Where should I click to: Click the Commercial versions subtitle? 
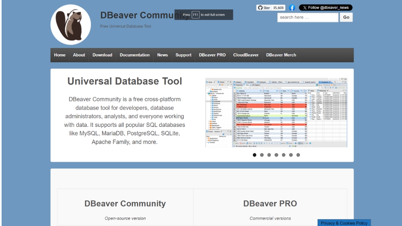(270, 218)
